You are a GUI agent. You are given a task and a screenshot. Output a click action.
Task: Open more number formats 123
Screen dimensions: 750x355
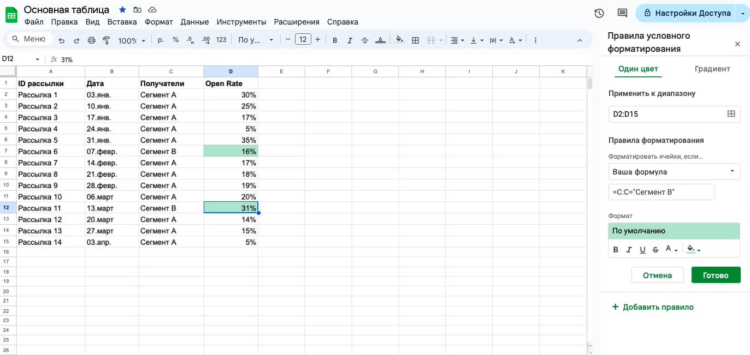(x=221, y=40)
